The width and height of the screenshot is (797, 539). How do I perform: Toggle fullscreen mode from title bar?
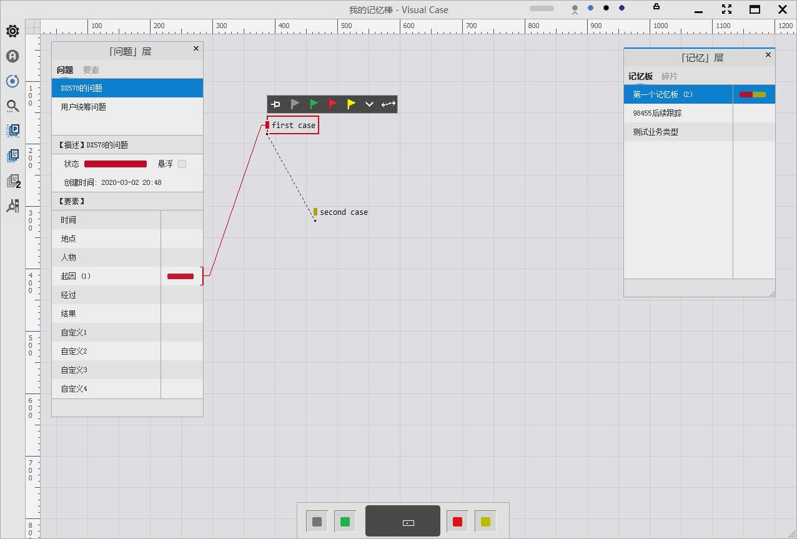(726, 9)
